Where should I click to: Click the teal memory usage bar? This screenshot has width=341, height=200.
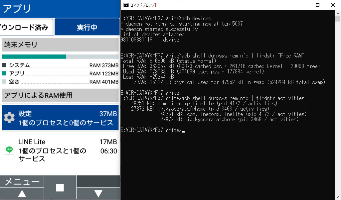34,56
